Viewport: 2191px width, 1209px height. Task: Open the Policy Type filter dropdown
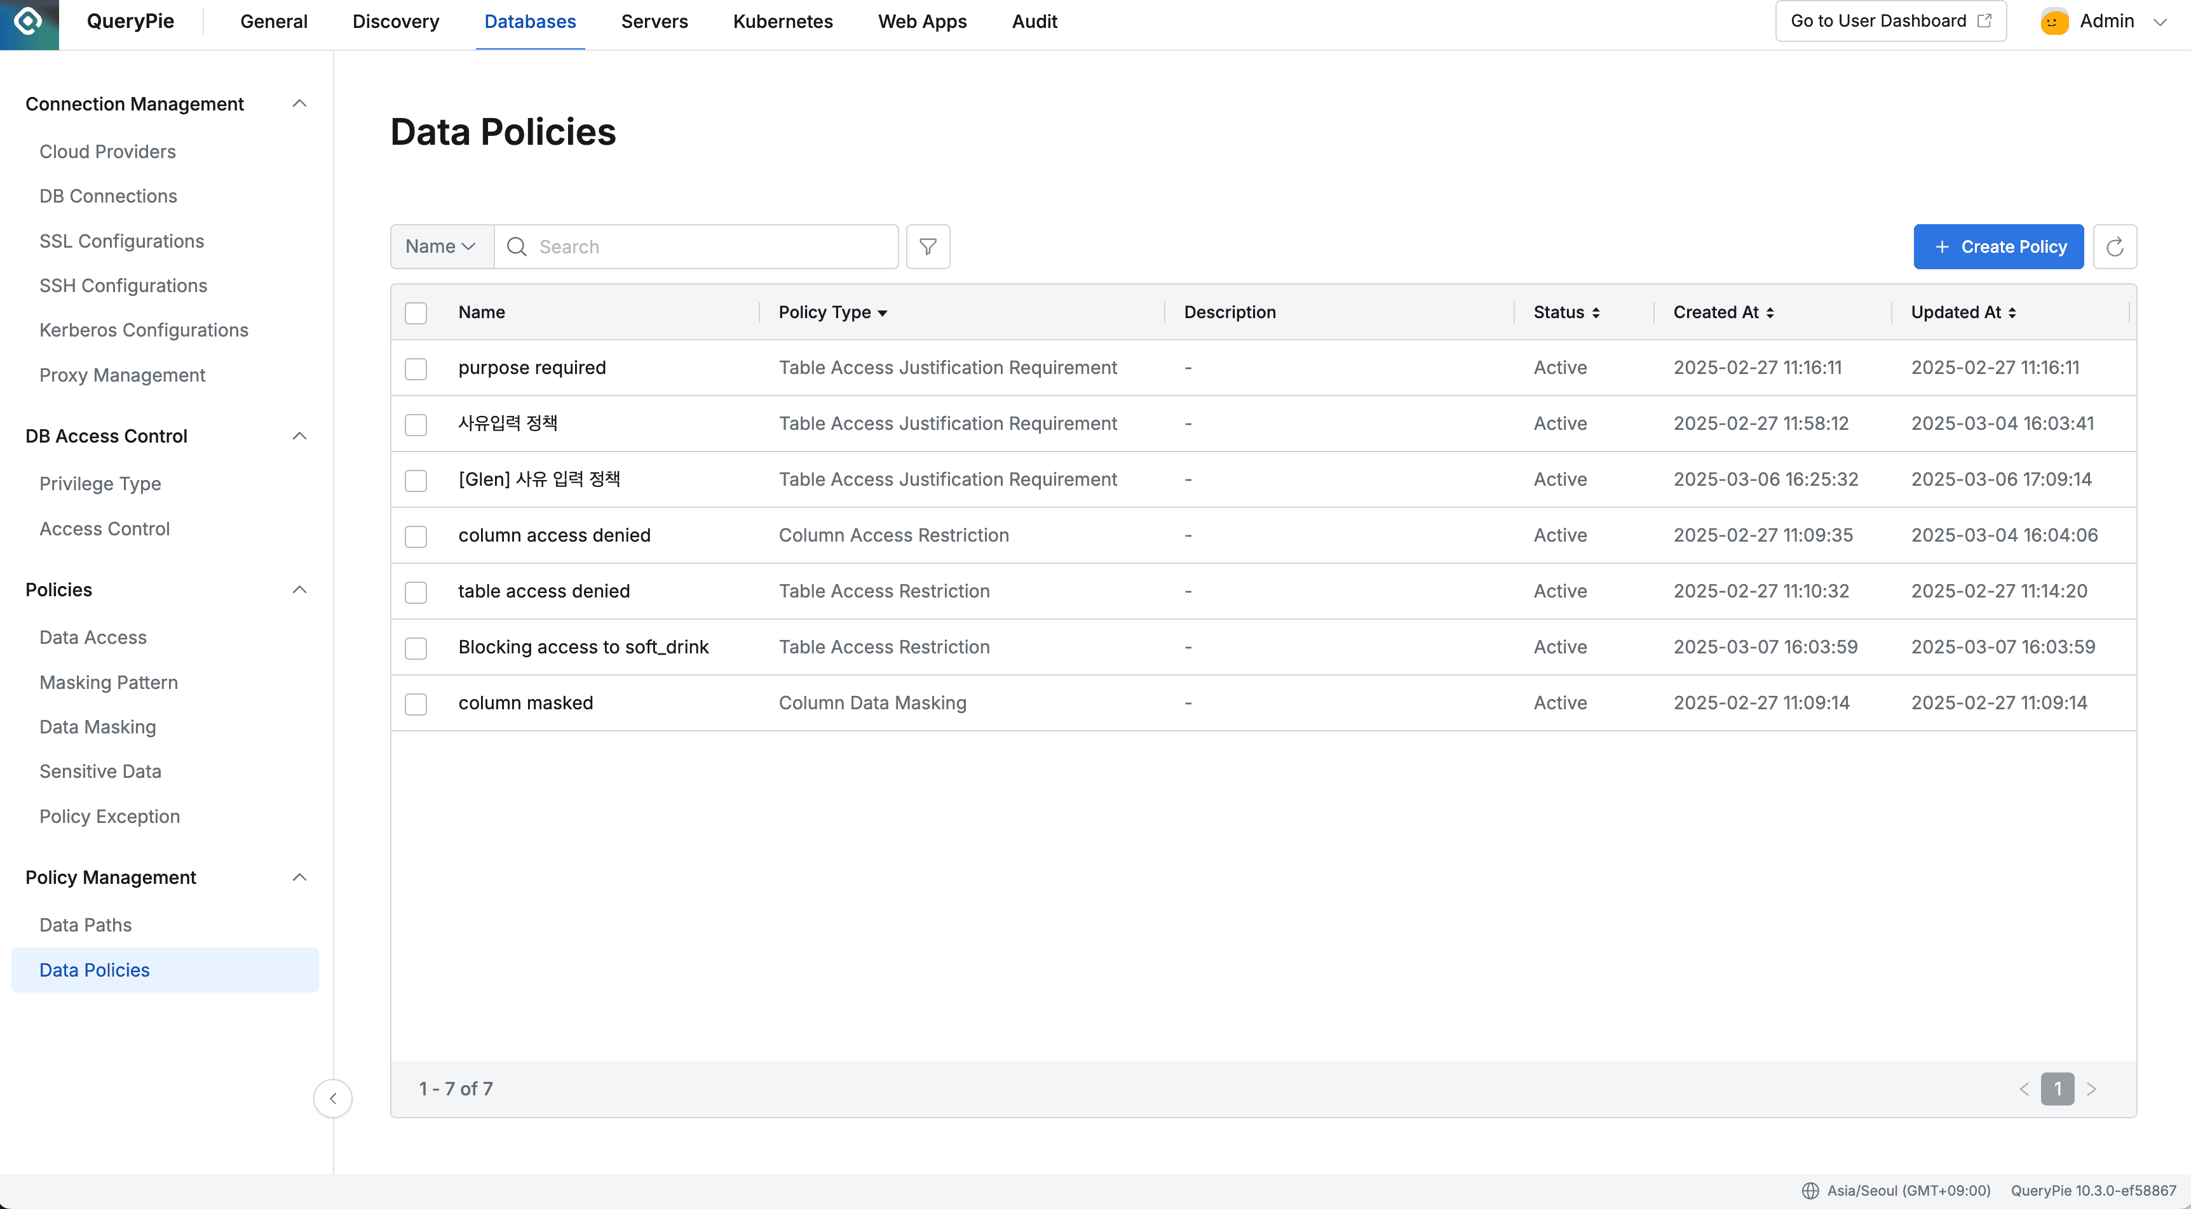882,313
